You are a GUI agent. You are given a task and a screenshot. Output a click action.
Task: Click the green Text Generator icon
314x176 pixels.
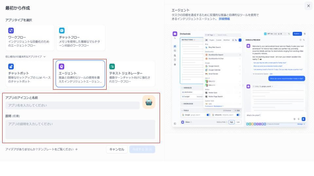[112, 66]
